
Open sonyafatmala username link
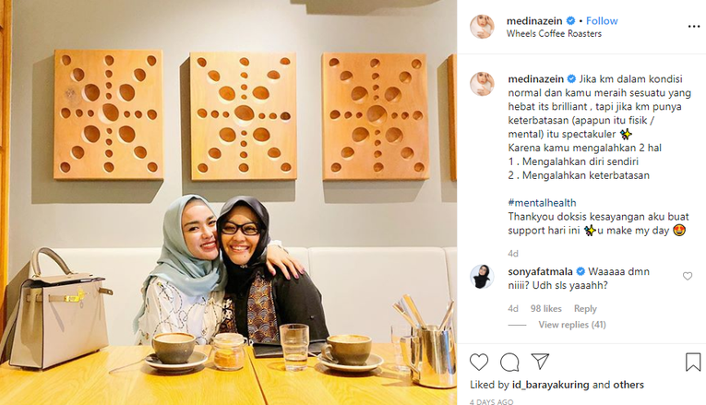pos(540,271)
